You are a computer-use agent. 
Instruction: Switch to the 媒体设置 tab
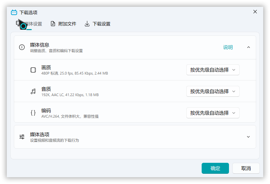(x=33, y=24)
